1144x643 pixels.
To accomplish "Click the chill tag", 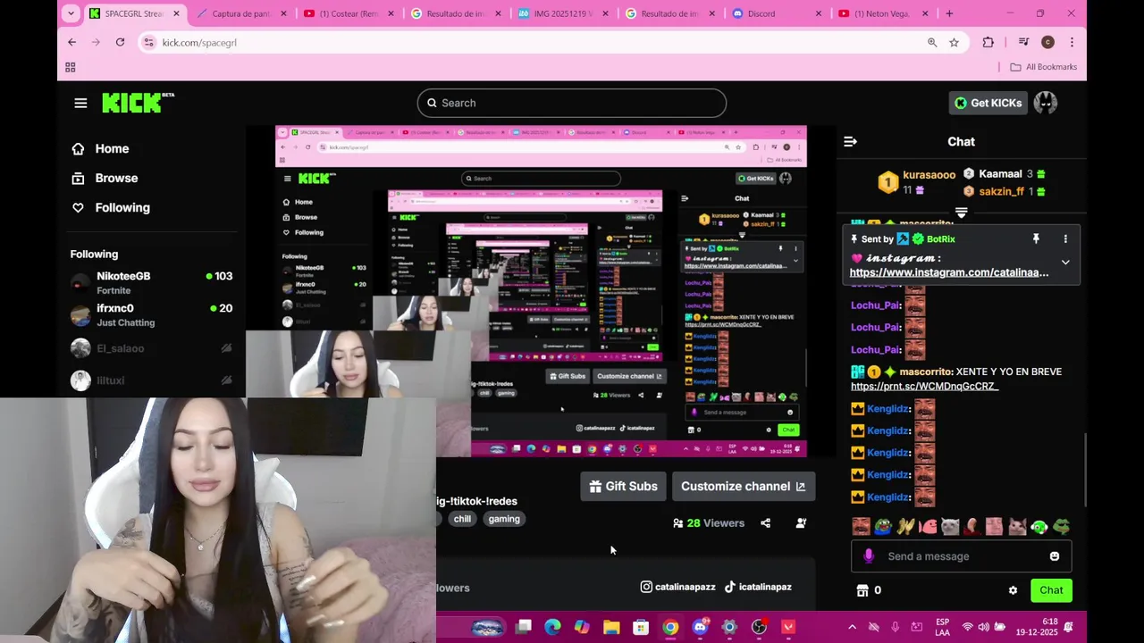I will tap(462, 519).
